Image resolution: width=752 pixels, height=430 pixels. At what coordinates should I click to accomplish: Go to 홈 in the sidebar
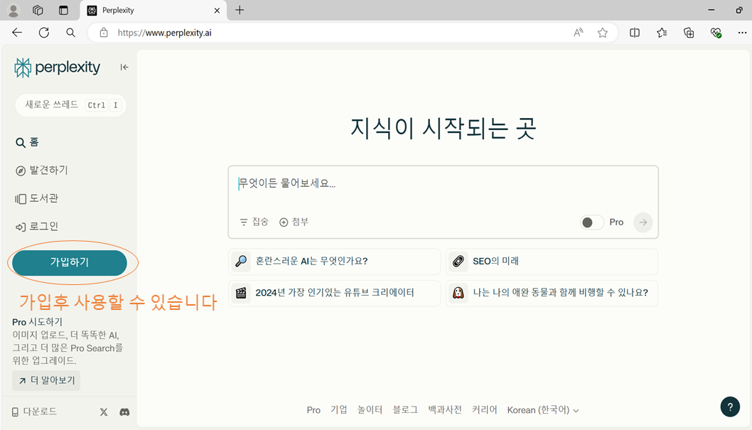coord(27,142)
